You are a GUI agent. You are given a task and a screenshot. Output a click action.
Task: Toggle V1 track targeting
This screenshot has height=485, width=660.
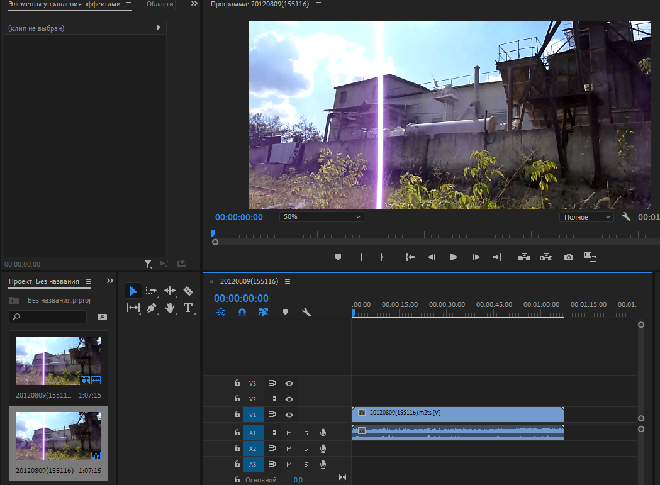click(x=253, y=415)
